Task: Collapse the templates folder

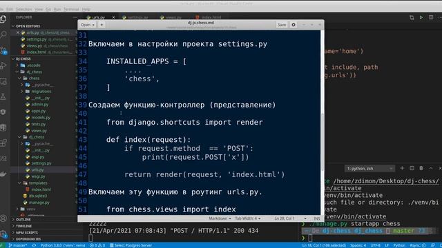Action: pyautogui.click(x=38, y=183)
